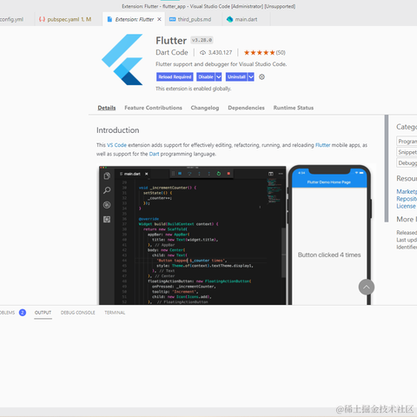Click the scroll-to-top round button
This screenshot has height=417, width=417.
point(367,288)
